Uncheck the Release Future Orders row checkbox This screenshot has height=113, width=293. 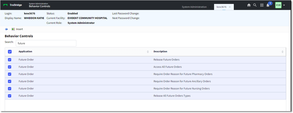point(10,60)
